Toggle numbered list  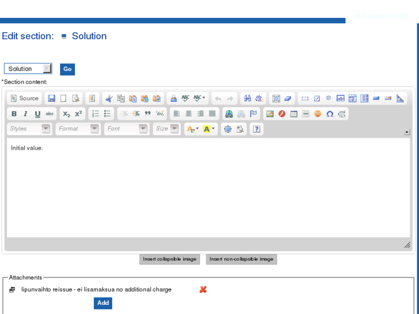[x=96, y=114]
